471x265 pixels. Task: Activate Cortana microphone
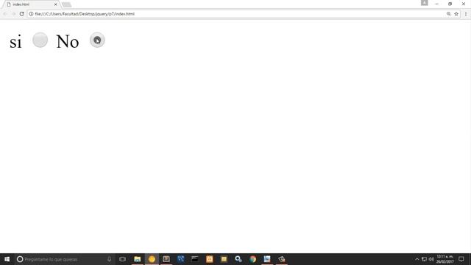pos(110,259)
